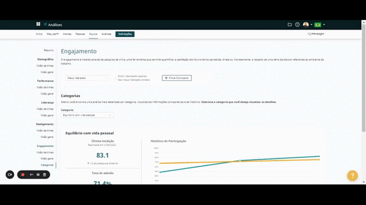Viewport: 366px width, 205px height.
Task: Click the teal line's last data point
Action: [319, 156]
